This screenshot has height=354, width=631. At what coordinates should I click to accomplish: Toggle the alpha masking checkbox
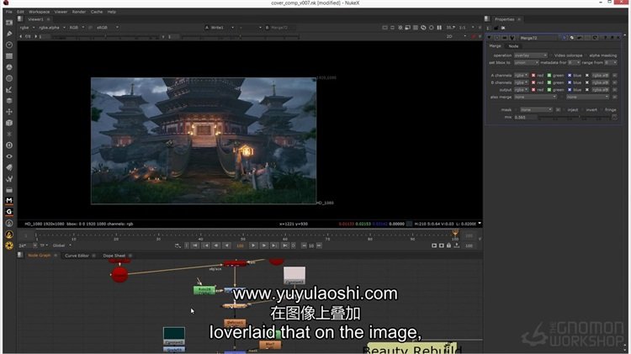click(586, 55)
